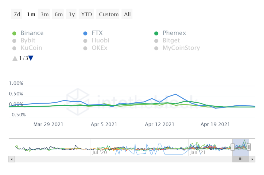Screen dimensions: 264x175
Task: Enable the Huobi series
Action: pyautogui.click(x=100, y=40)
